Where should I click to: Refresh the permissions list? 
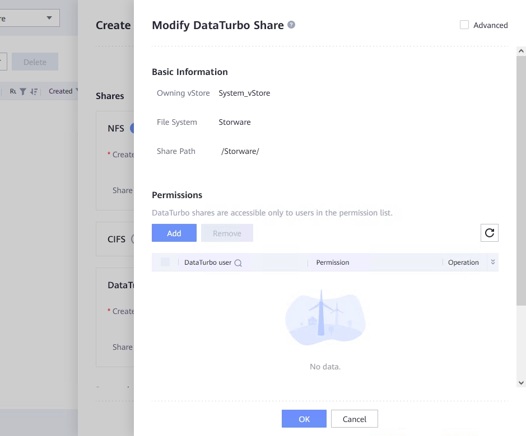pyautogui.click(x=489, y=233)
